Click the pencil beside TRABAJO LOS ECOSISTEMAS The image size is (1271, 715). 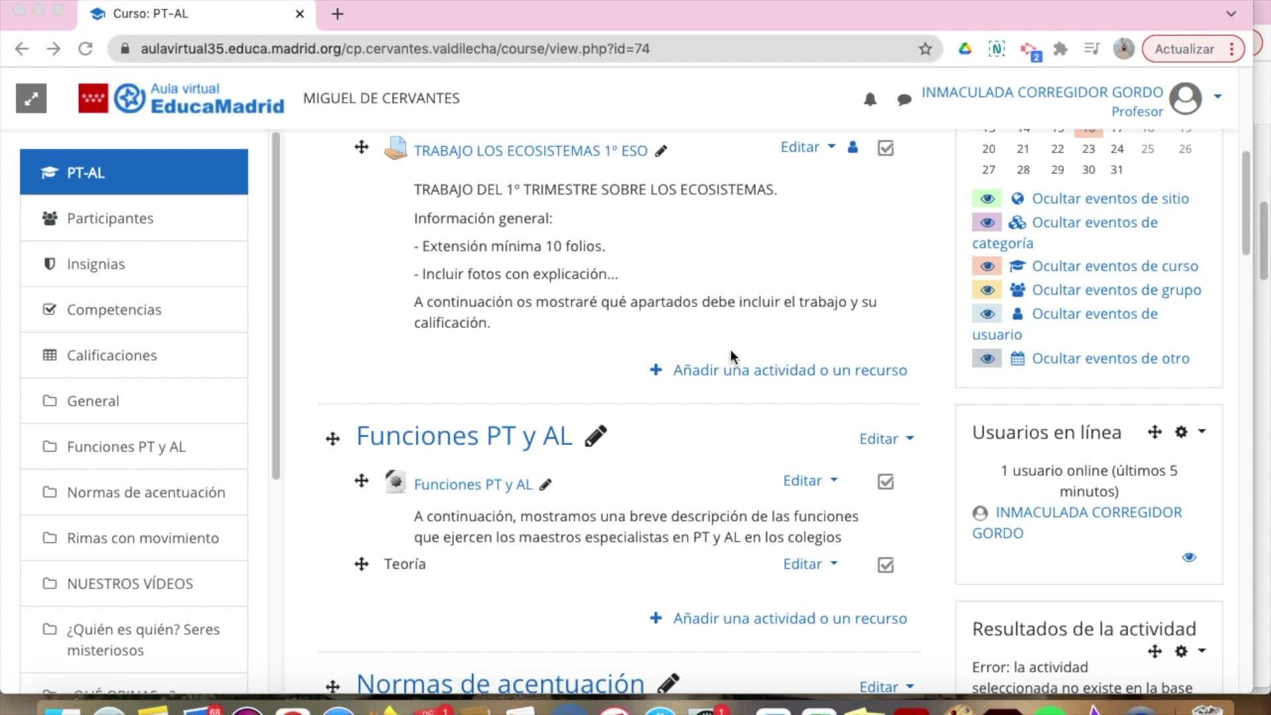click(x=661, y=151)
